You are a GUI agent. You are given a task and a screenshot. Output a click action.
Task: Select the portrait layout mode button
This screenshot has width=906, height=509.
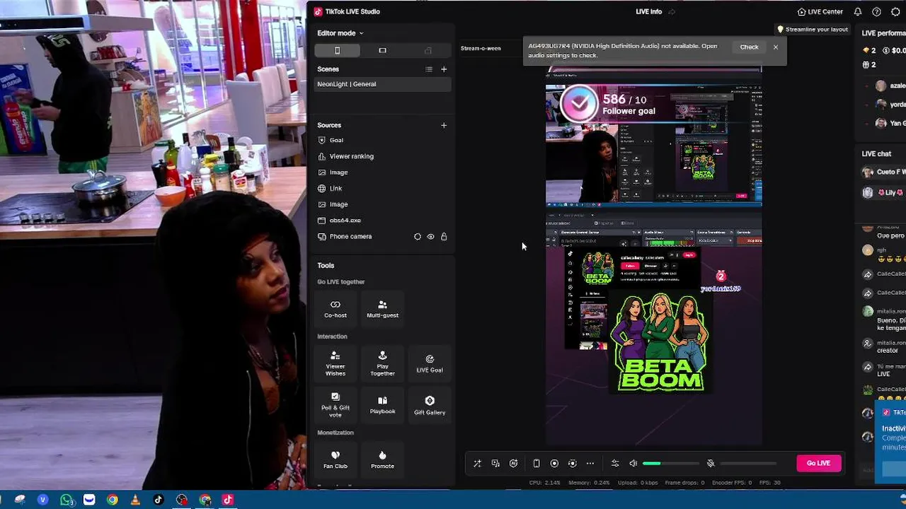pos(337,50)
